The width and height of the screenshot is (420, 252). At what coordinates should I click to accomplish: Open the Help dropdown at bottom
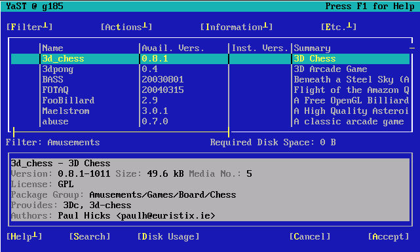[x=24, y=236]
